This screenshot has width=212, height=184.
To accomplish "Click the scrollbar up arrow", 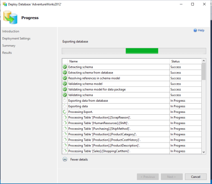I will 204,61.
